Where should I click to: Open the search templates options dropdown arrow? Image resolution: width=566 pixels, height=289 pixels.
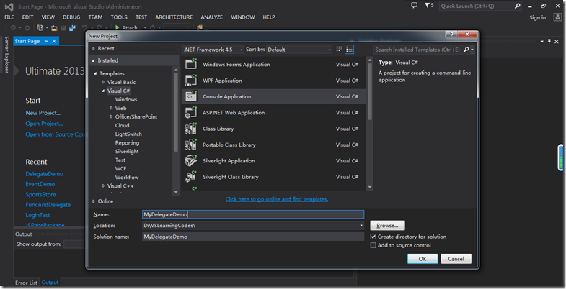click(x=472, y=50)
